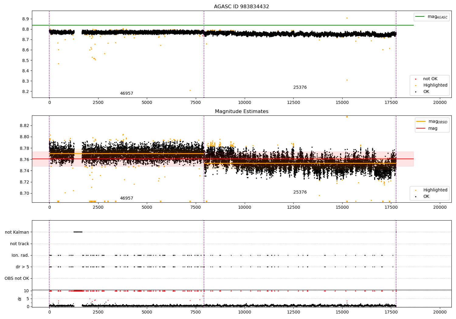
Task: Click the 12500 x-tick of the top plot
Action: click(293, 102)
